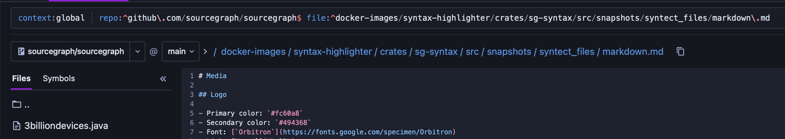Go to crates folder in breadcrumb

[393, 52]
